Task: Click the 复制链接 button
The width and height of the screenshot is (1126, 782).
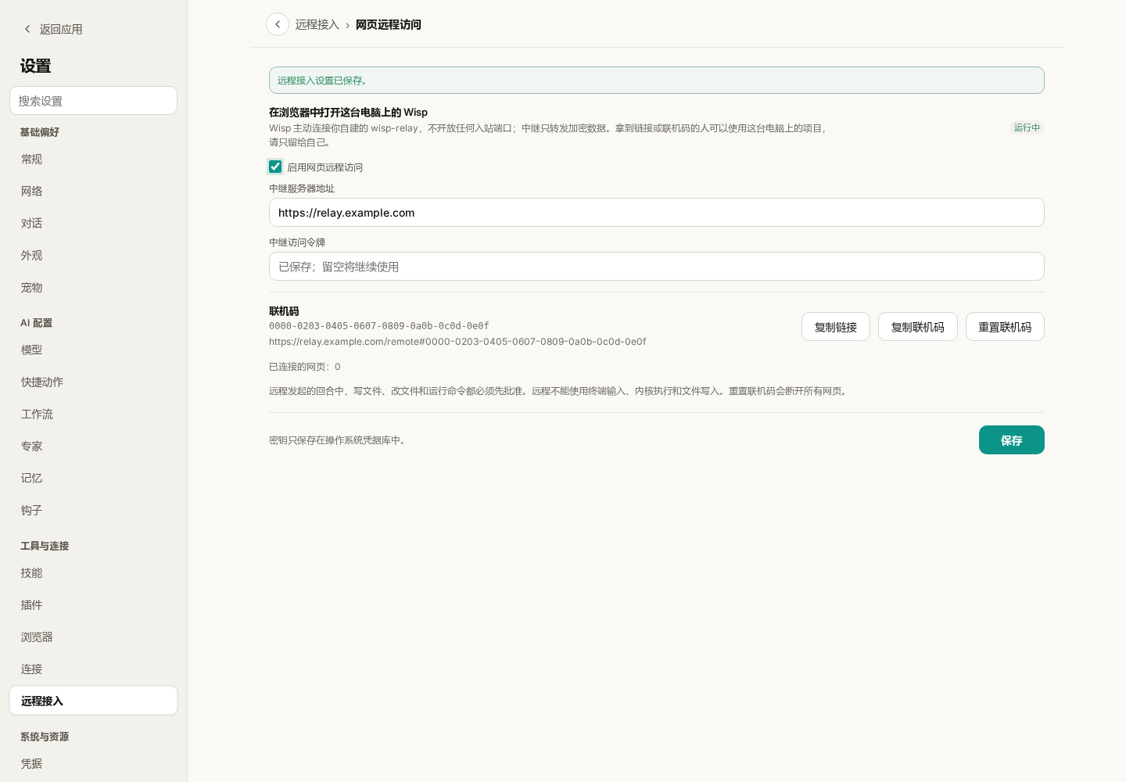Action: [836, 327]
